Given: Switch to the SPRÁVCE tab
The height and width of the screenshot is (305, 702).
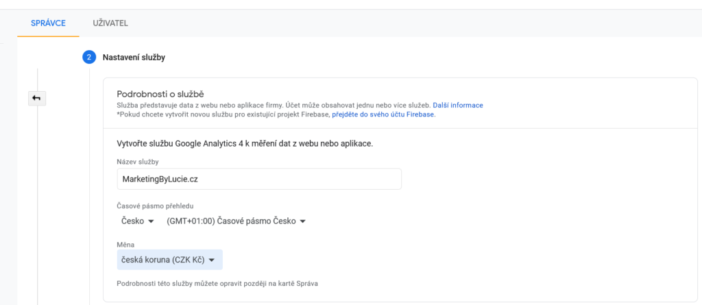Looking at the screenshot, I should [x=49, y=23].
